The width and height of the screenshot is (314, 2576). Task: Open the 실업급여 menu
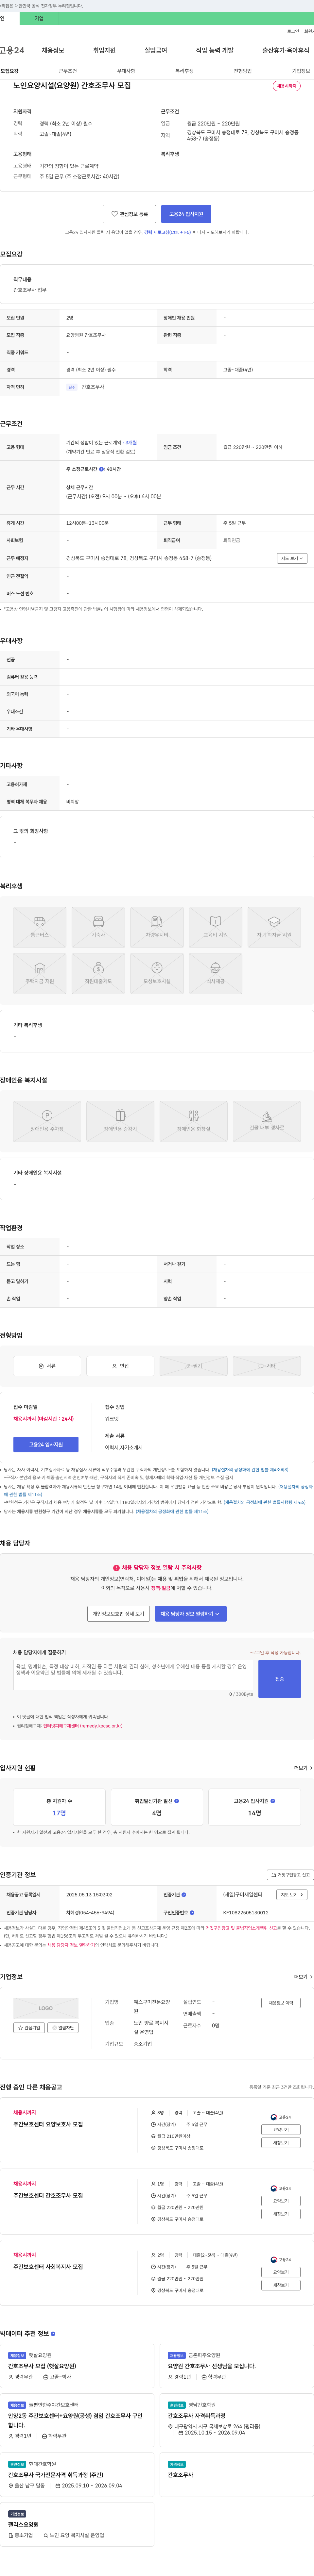coord(156,50)
